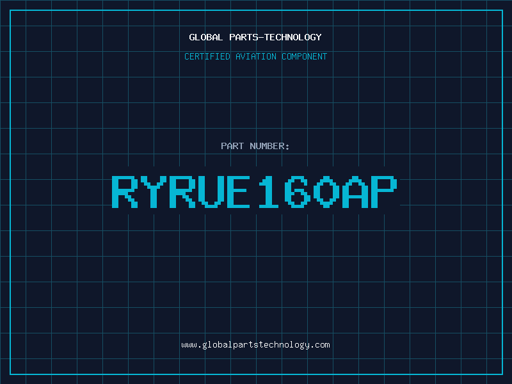This screenshot has height=384, width=512.
Task: Click the GLOBAL PARTS-TECHNOLOGY heading
Action: (255, 37)
